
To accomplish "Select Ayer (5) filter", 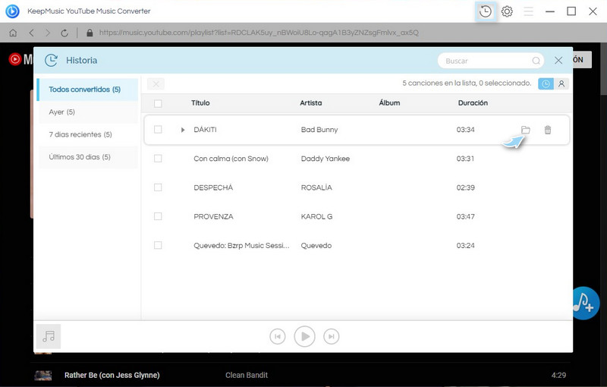I will 88,112.
